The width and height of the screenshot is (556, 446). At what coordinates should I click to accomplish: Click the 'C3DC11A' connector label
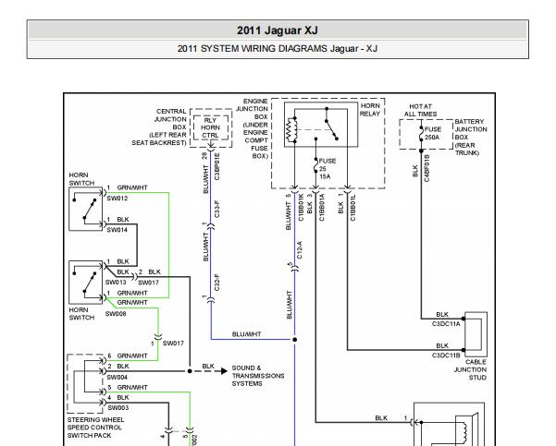click(446, 324)
